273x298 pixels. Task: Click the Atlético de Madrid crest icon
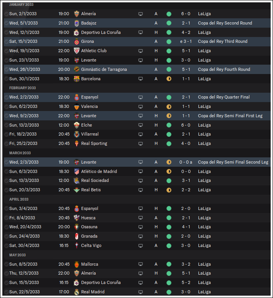click(77, 171)
